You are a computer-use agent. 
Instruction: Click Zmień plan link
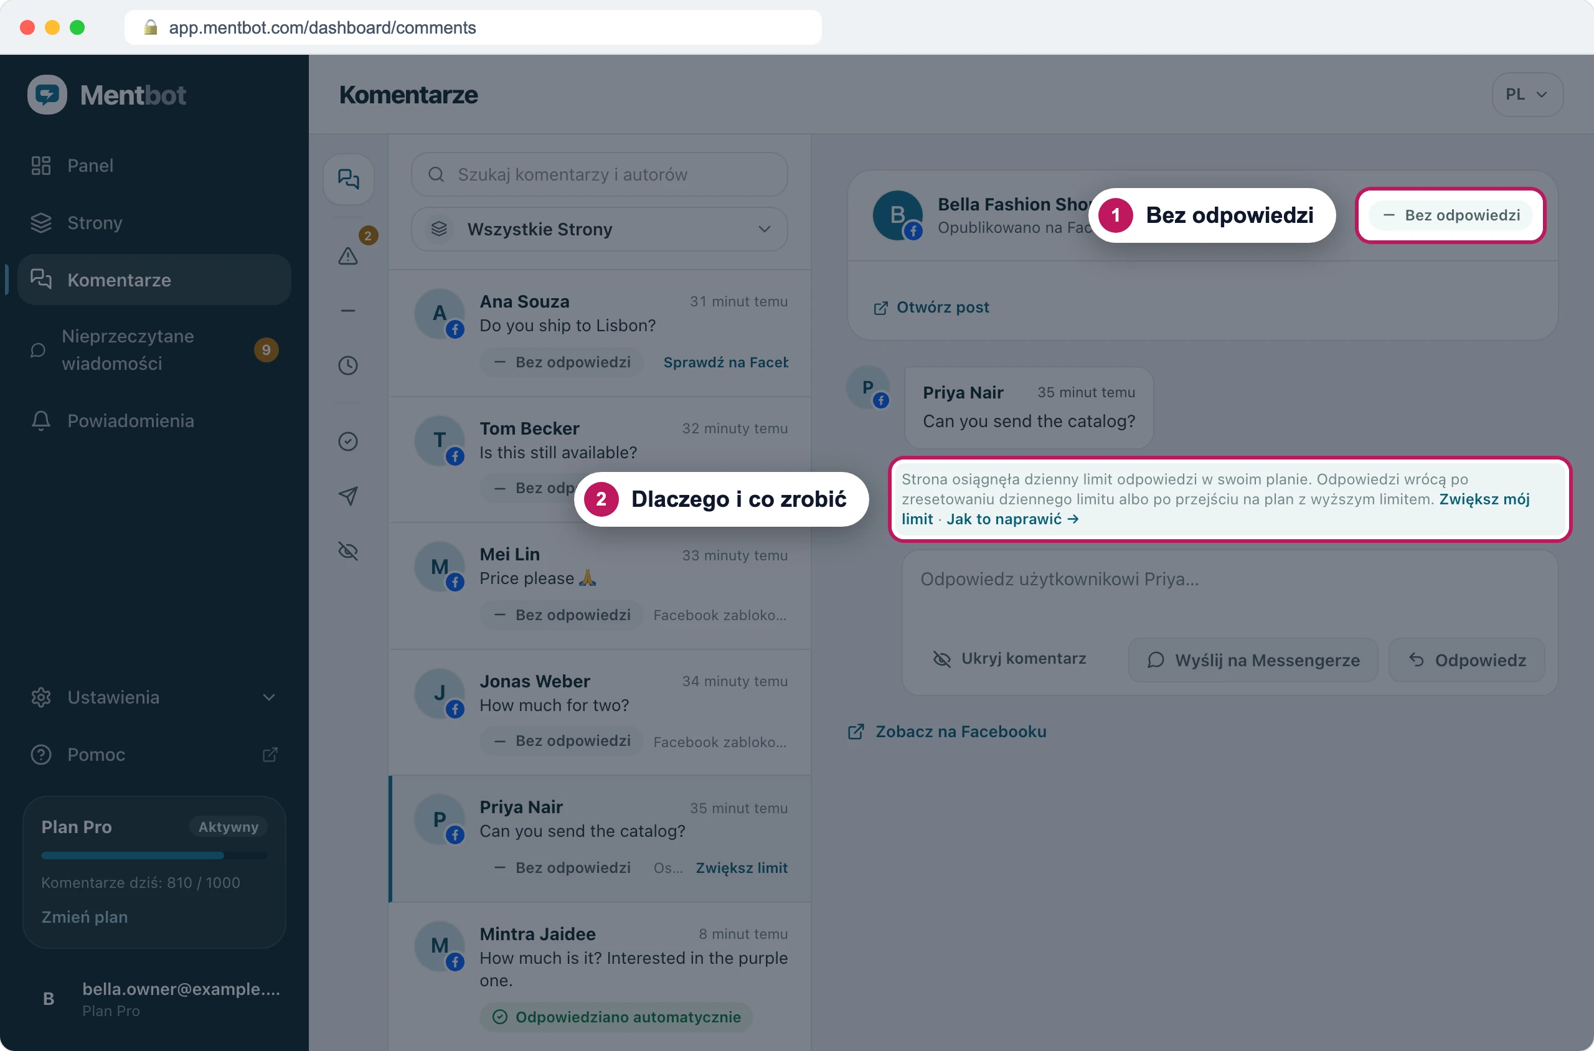point(85,917)
